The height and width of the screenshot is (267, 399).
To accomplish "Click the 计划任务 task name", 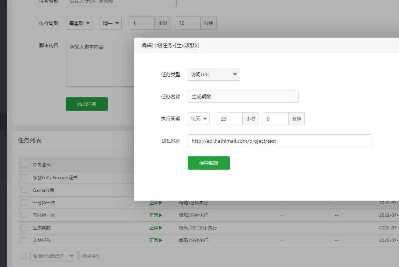I will (x=42, y=240).
